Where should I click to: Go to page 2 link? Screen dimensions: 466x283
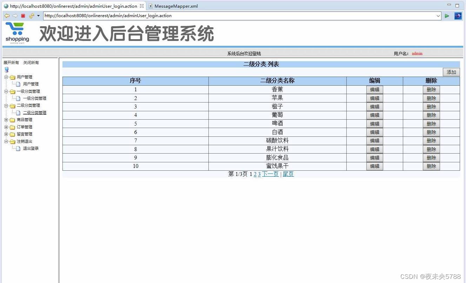(255, 174)
